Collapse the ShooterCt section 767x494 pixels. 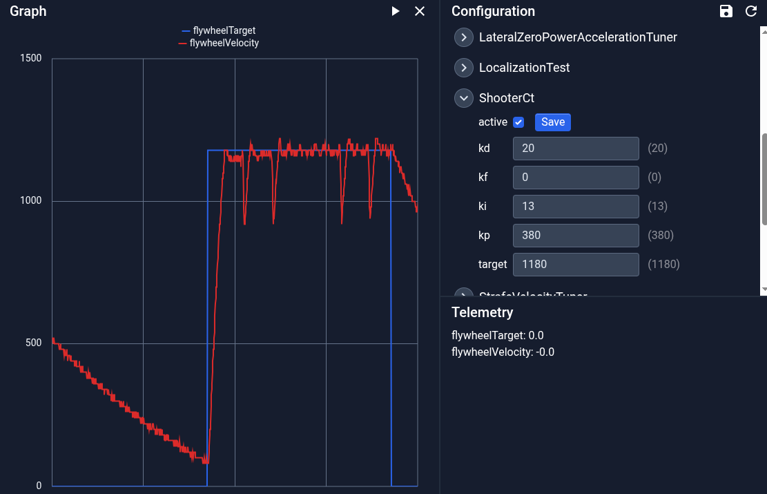coord(464,98)
